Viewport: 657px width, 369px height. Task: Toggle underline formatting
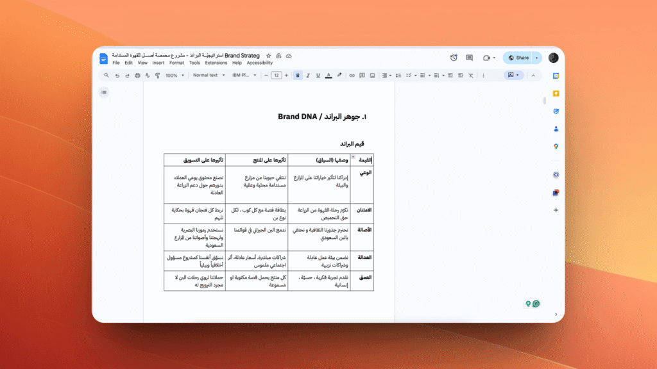click(318, 76)
